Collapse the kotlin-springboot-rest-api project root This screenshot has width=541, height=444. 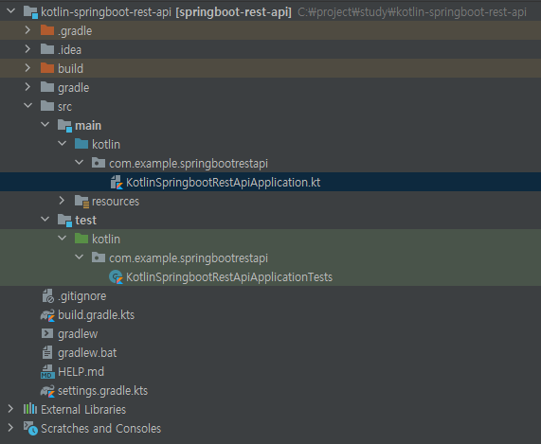click(x=11, y=11)
